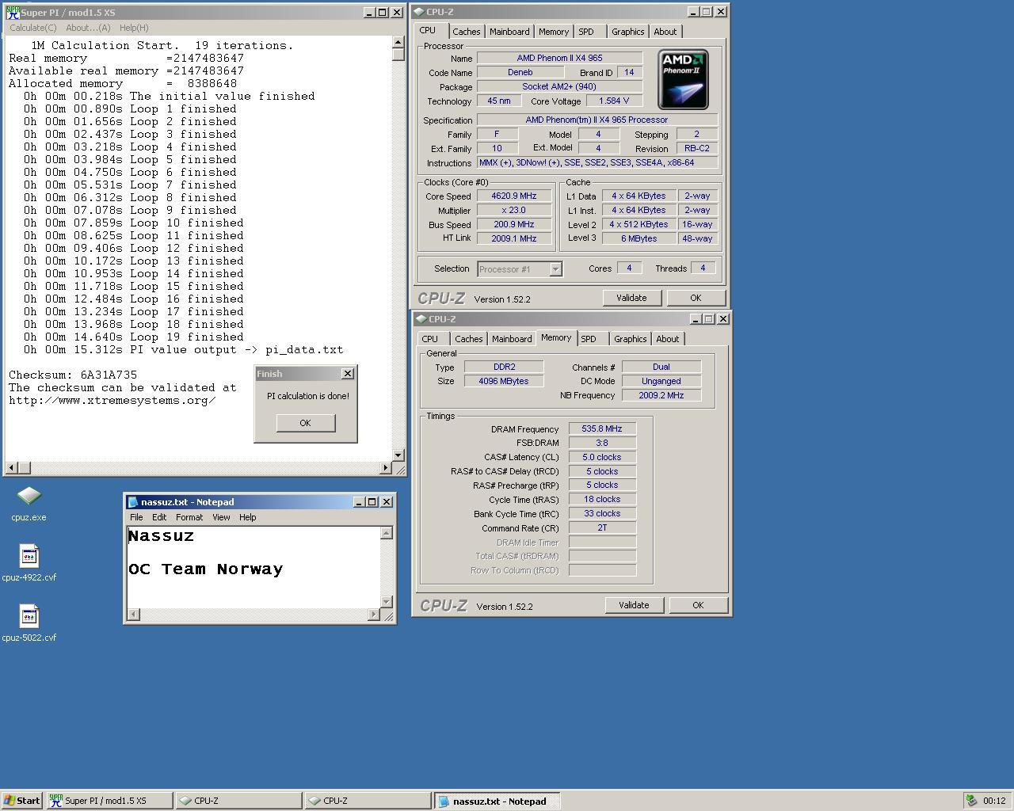Click Super PI vertical scrollbar down arrow
This screenshot has width=1014, height=811.
398,455
